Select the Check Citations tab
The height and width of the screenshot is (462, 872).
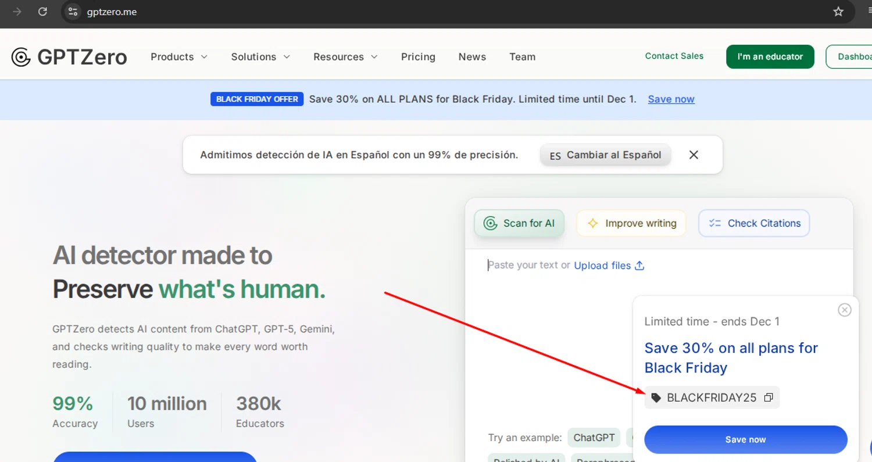(x=754, y=223)
